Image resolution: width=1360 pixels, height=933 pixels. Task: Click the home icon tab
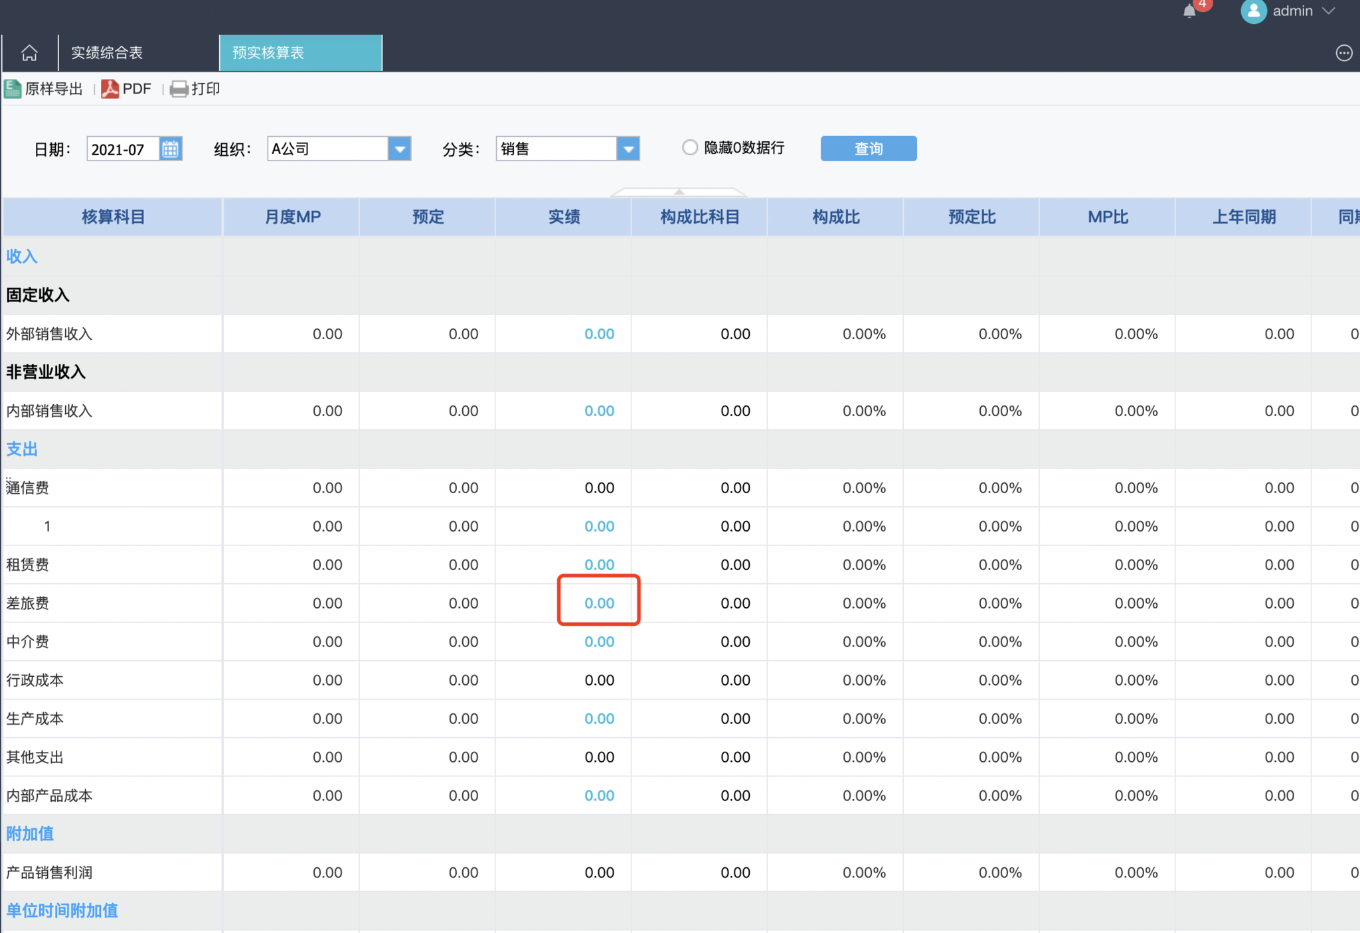tap(29, 53)
